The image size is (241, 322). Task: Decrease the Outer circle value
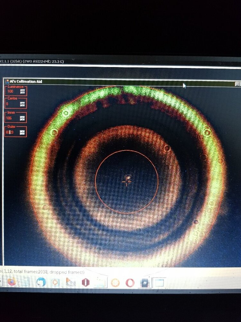coord(22,134)
